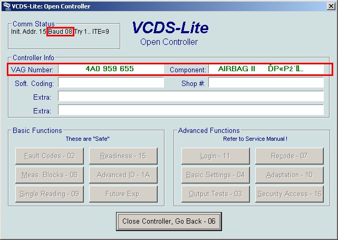
Task: Click the 'Soft. Coding:' label
Action: point(34,83)
